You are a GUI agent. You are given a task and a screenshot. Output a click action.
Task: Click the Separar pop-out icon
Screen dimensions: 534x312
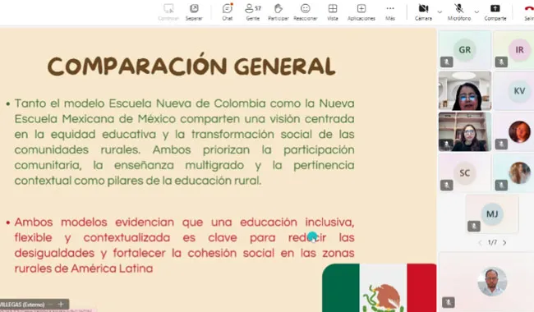[x=194, y=8]
